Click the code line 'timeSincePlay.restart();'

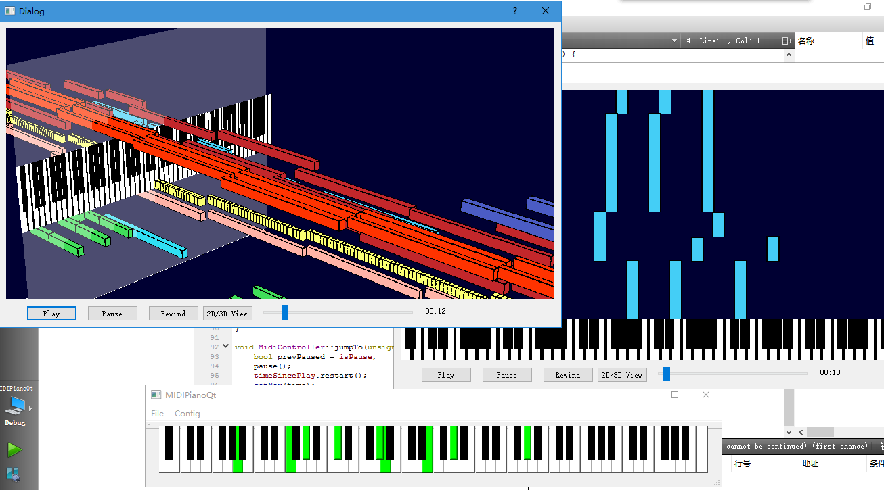coord(310,375)
